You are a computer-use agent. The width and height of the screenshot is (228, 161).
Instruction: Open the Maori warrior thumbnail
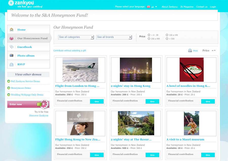(192, 123)
